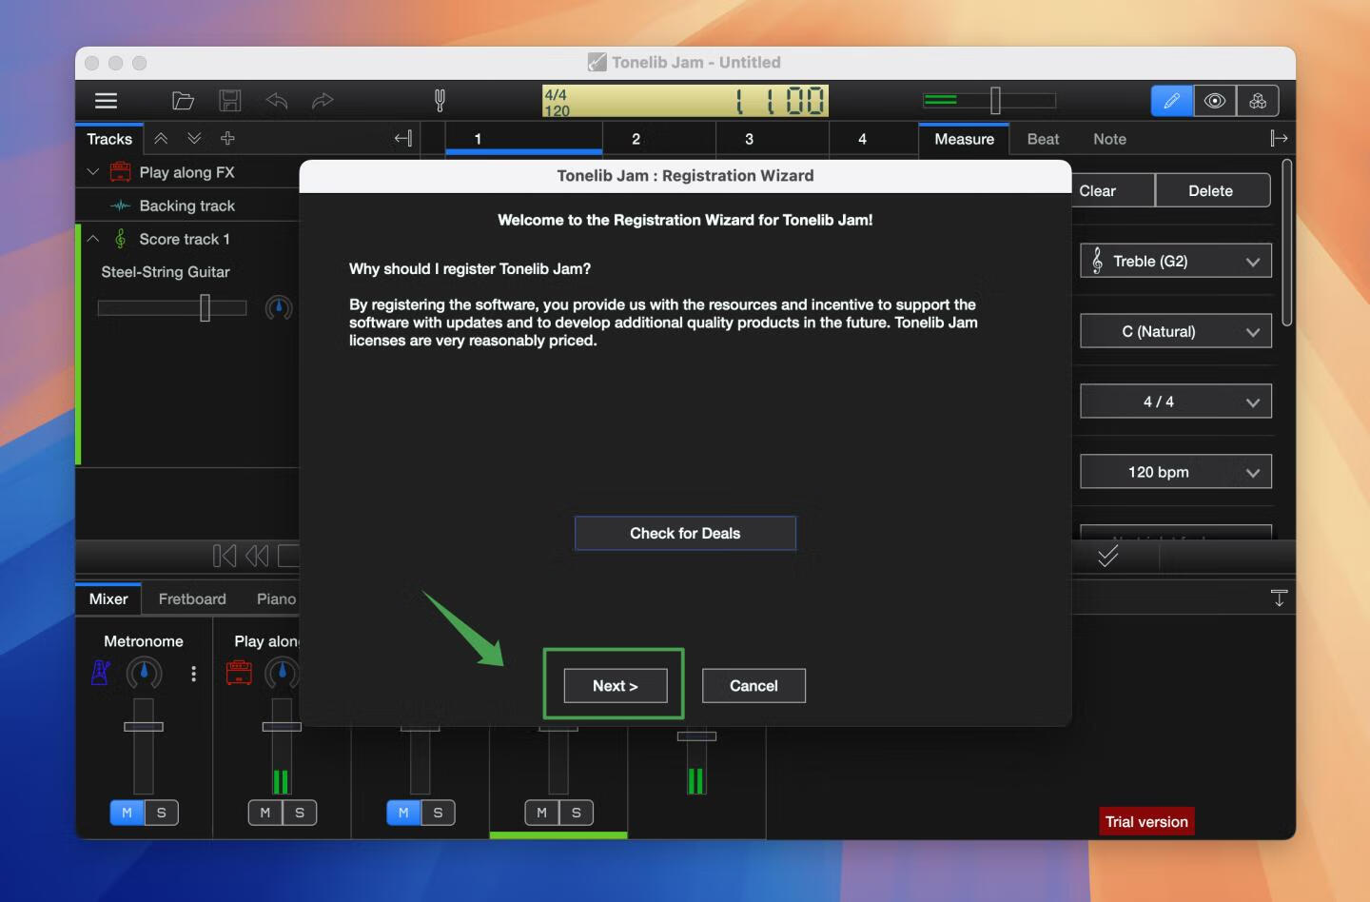Click the blue metronome icon in Mixer
Image resolution: width=1370 pixels, height=902 pixels.
pyautogui.click(x=101, y=674)
